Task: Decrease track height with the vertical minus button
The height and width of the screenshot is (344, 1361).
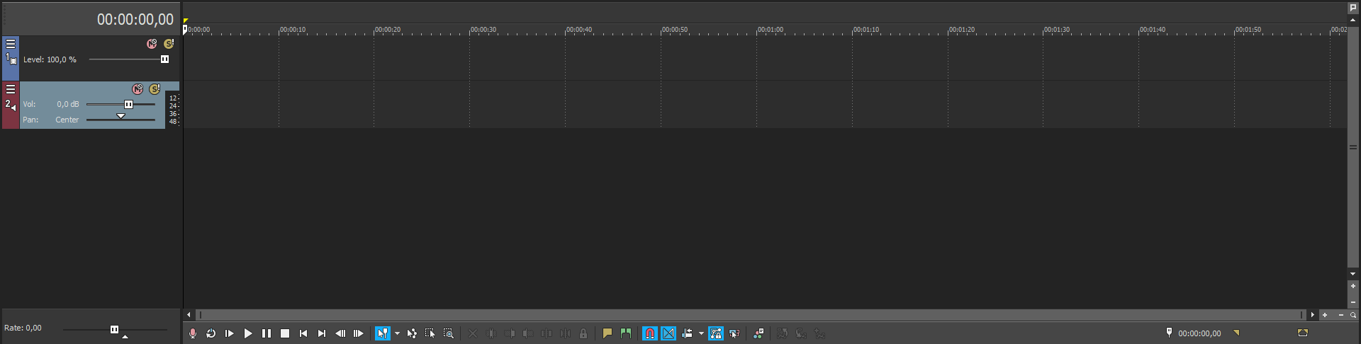Action: (x=1353, y=302)
